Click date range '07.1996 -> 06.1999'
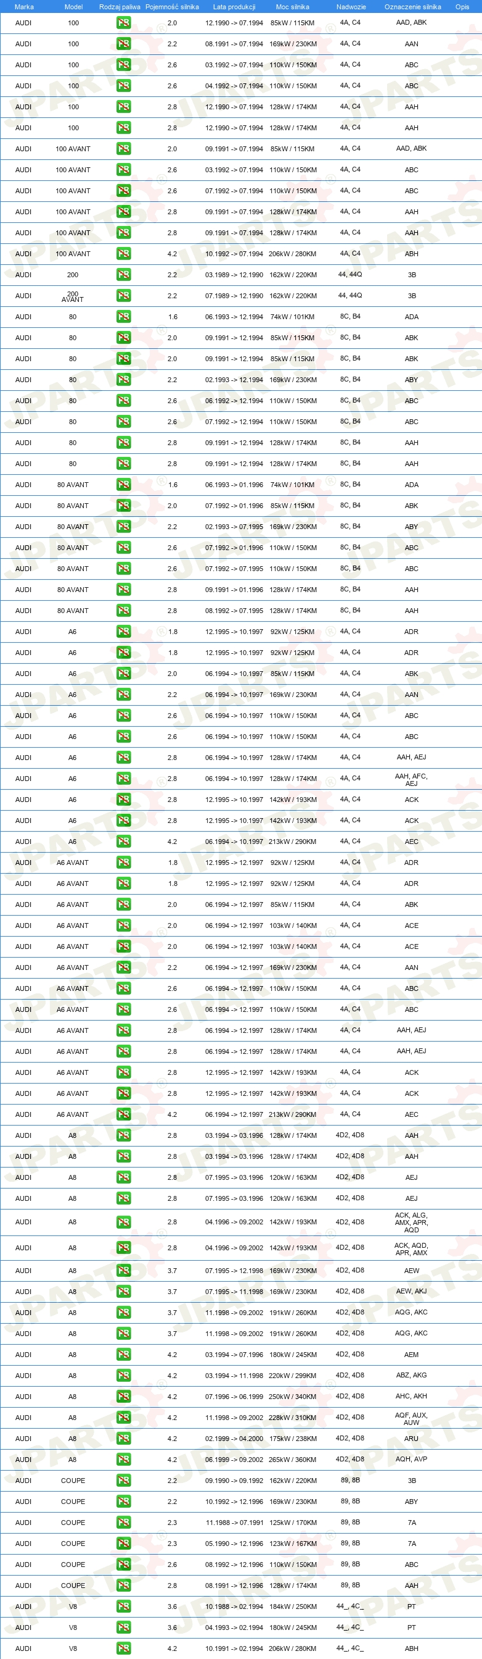 234,1396
